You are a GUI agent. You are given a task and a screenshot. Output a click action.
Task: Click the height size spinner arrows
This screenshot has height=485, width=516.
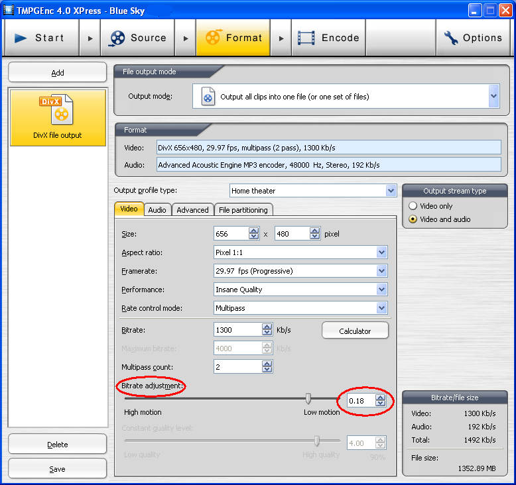[314, 233]
